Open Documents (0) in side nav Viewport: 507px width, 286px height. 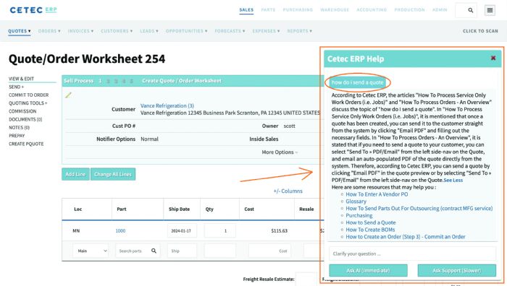tap(25, 119)
